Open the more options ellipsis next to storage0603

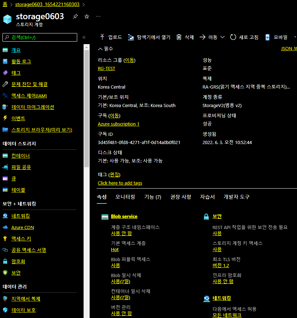tap(98, 16)
